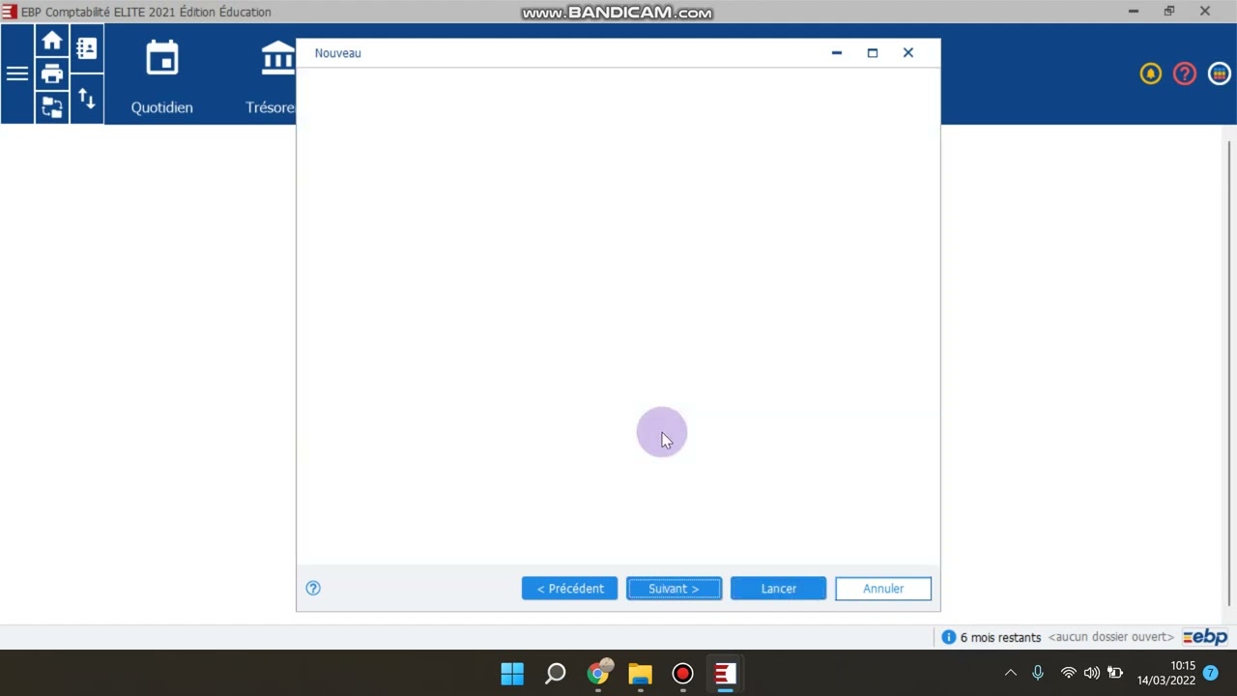Click the wizard help icon in Nouveau dialog
Screen dimensions: 1237x696
[x=313, y=588]
